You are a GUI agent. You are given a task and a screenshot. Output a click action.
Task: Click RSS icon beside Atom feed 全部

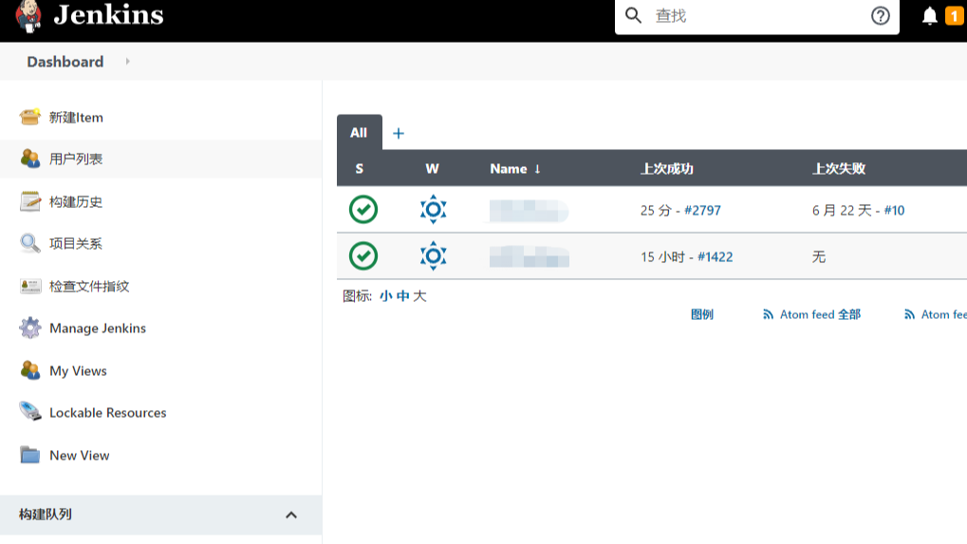(768, 314)
